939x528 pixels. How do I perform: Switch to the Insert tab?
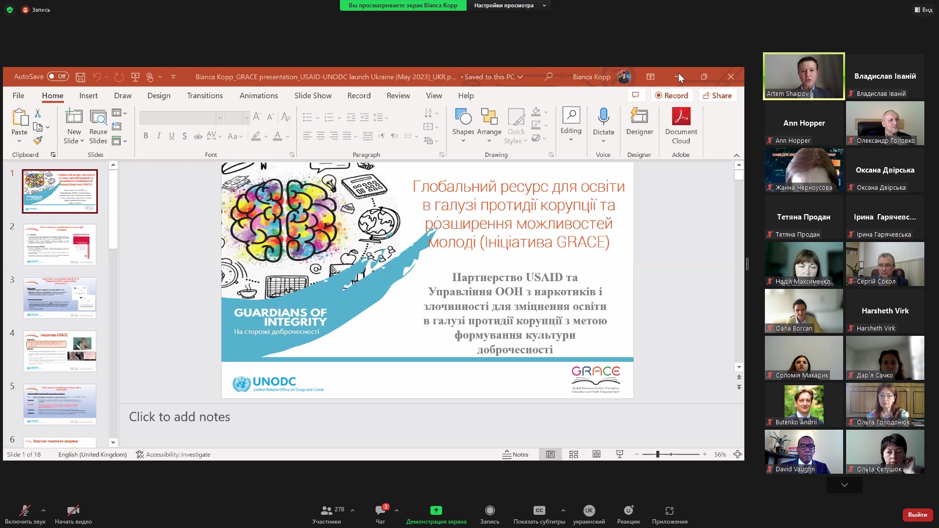click(x=89, y=95)
